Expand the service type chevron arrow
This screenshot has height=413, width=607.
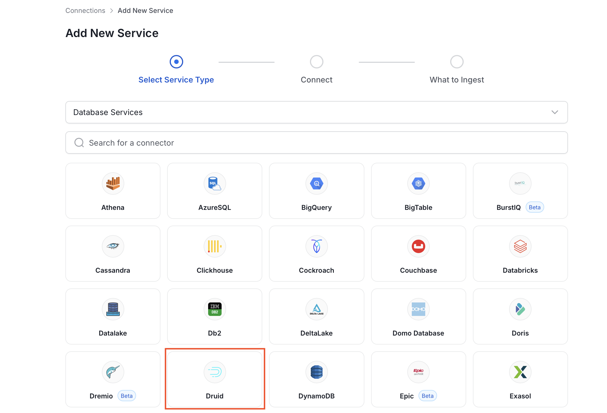pos(555,112)
